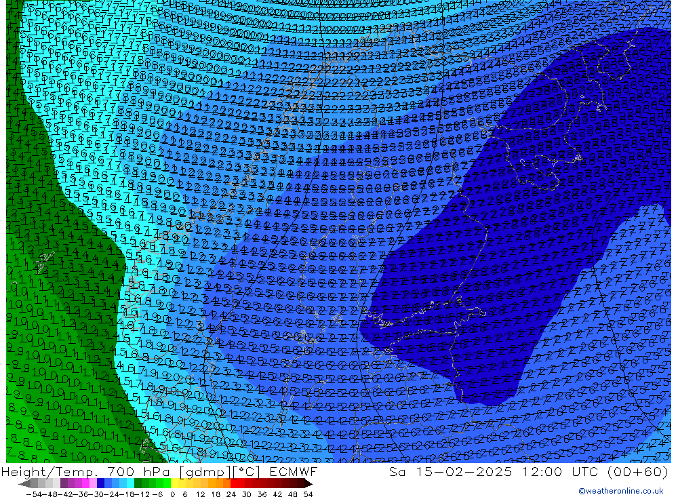The image size is (678, 497).
Task: Pick the bright red legend swatch above 24
Action: pyautogui.click(x=234, y=483)
